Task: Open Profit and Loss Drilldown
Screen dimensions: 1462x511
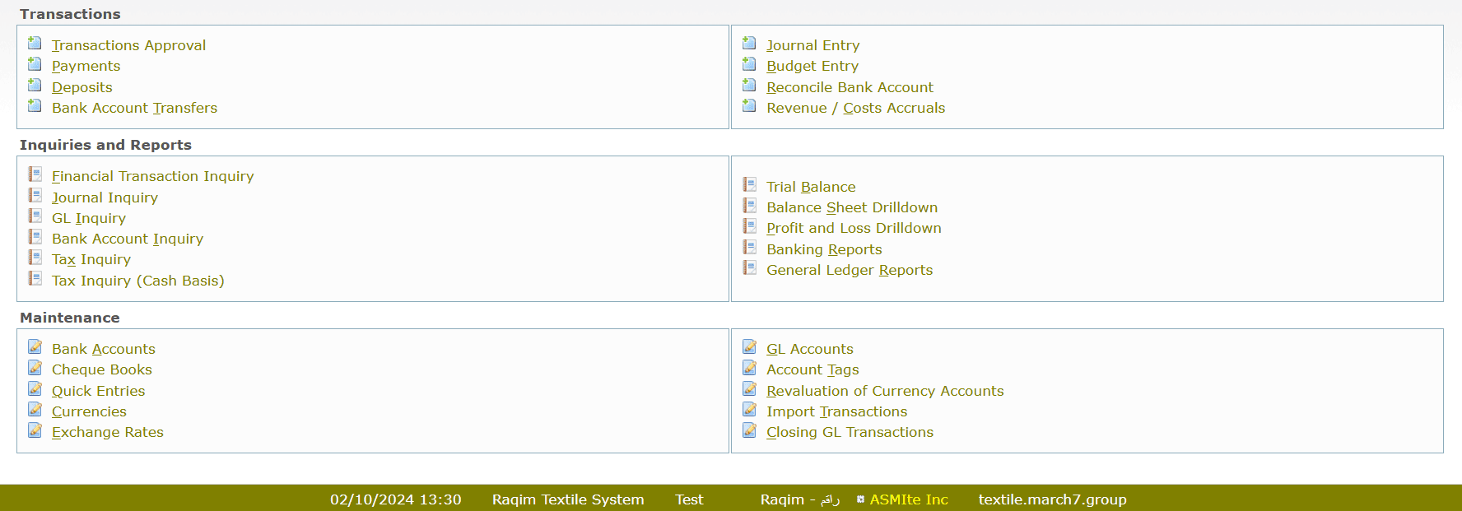Action: click(854, 228)
